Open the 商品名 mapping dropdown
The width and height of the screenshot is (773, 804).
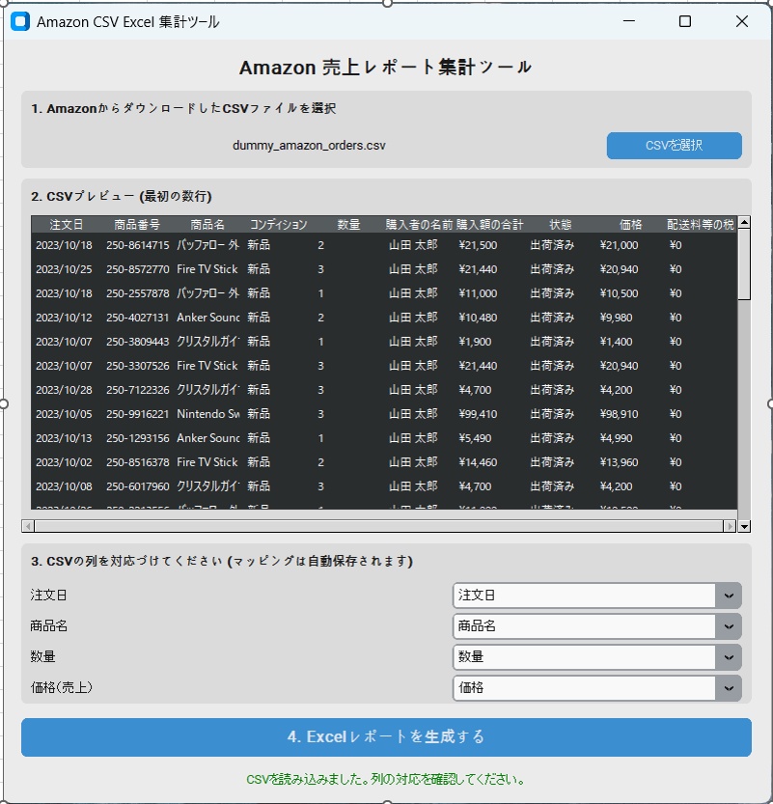[x=729, y=626]
